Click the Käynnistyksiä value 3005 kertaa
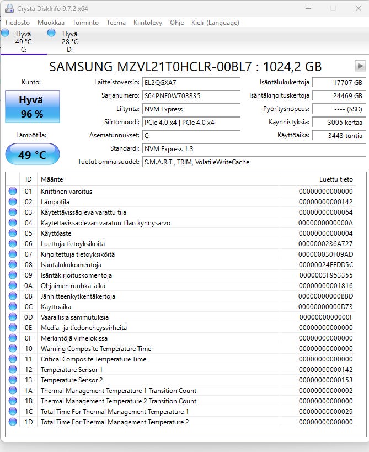The height and width of the screenshot is (452, 369). point(339,122)
